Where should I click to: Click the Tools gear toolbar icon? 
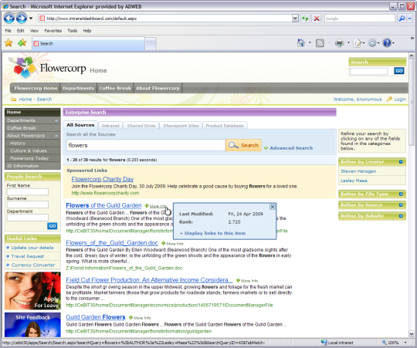point(372,43)
